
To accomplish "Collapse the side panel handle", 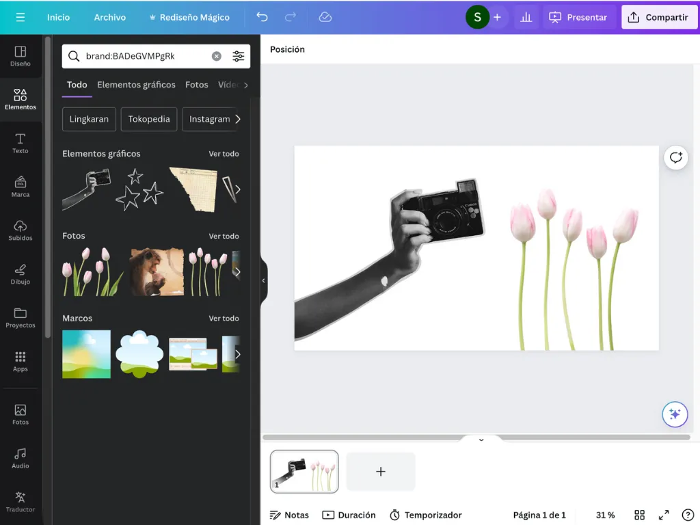I will pos(263,280).
